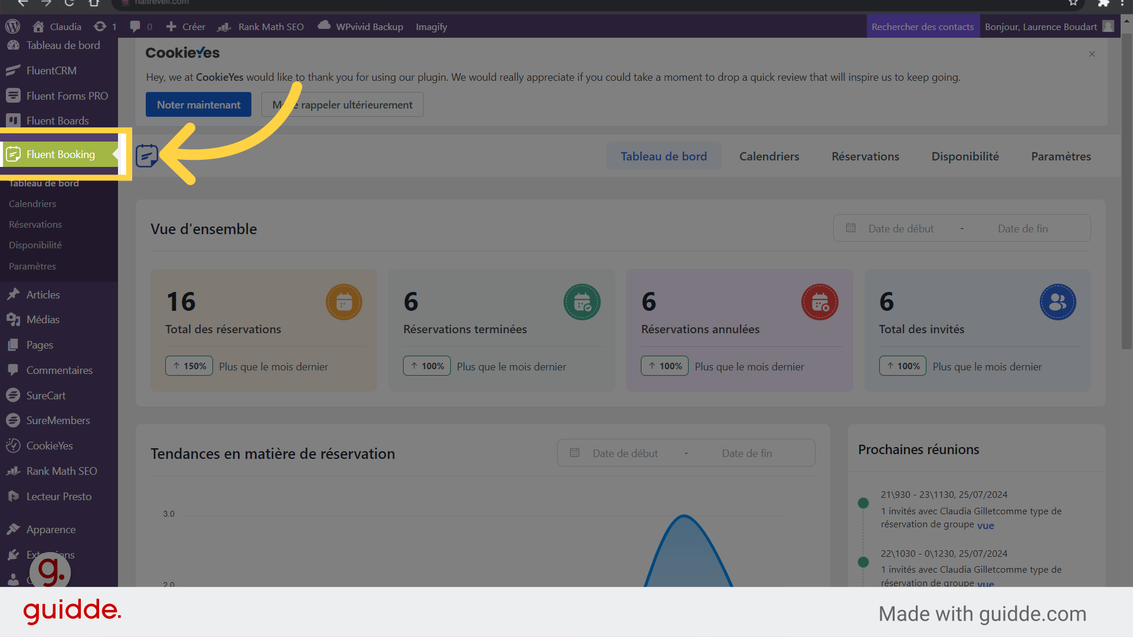Click Imagify in the admin bar
This screenshot has width=1133, height=637.
click(431, 27)
